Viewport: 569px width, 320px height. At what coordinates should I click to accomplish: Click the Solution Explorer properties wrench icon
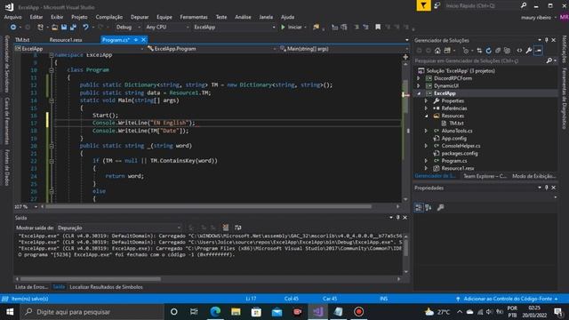coord(529,51)
